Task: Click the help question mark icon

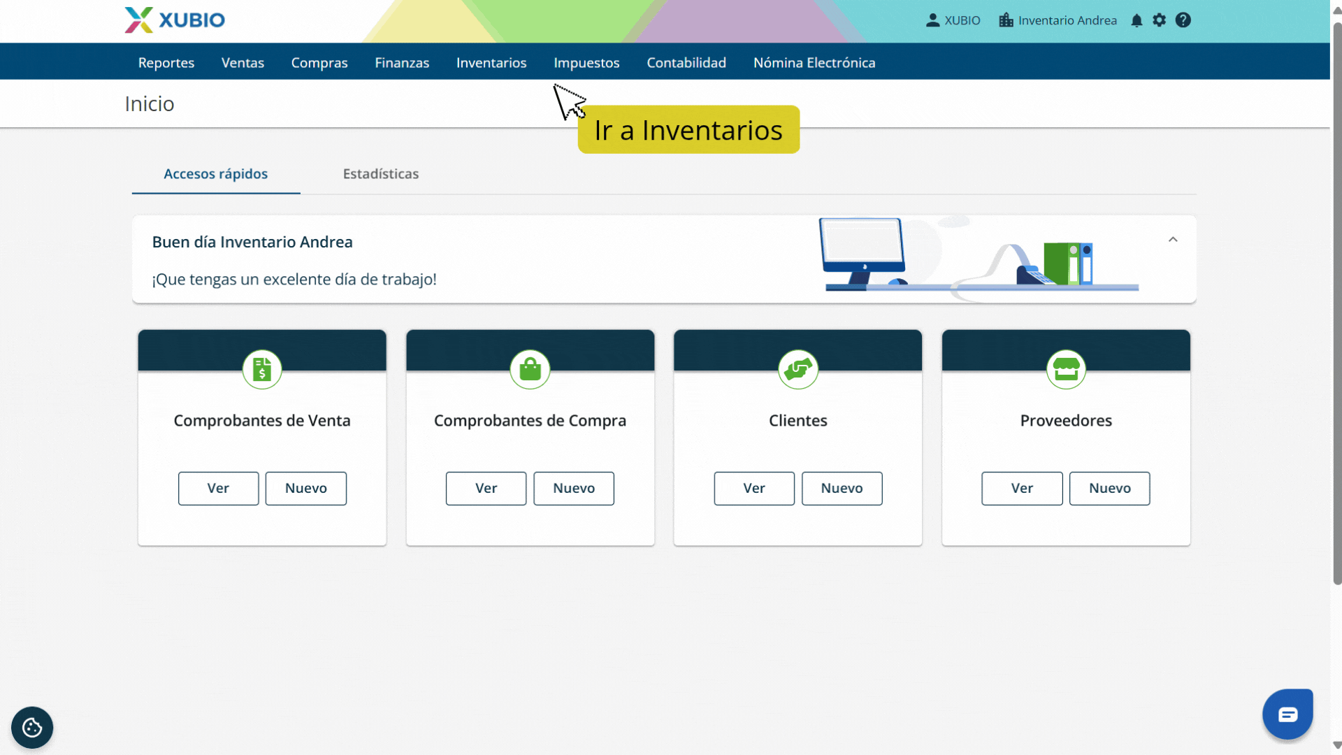Action: (x=1183, y=20)
